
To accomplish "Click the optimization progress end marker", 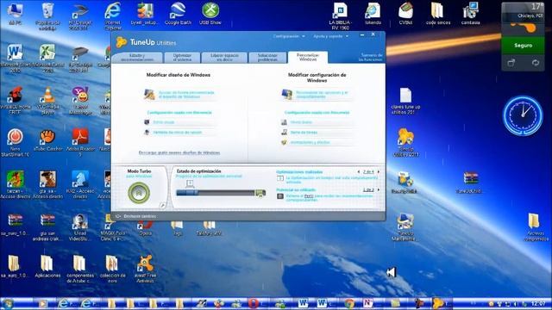I will [260, 193].
